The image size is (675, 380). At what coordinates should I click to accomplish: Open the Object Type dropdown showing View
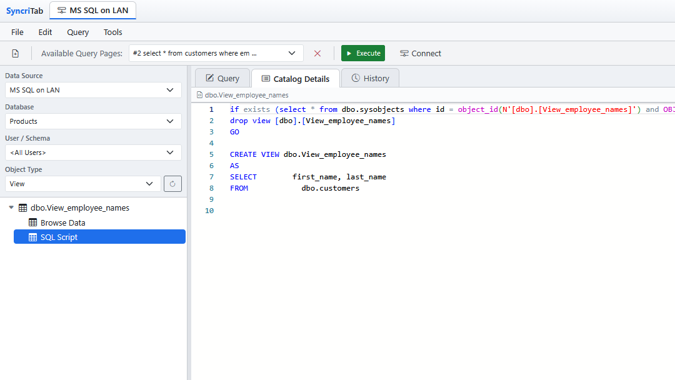(83, 184)
